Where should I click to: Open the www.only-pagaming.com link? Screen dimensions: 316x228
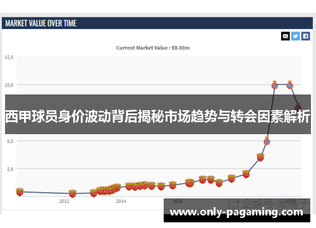point(236,212)
